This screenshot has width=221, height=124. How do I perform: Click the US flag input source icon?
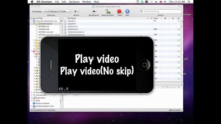coord(161,2)
